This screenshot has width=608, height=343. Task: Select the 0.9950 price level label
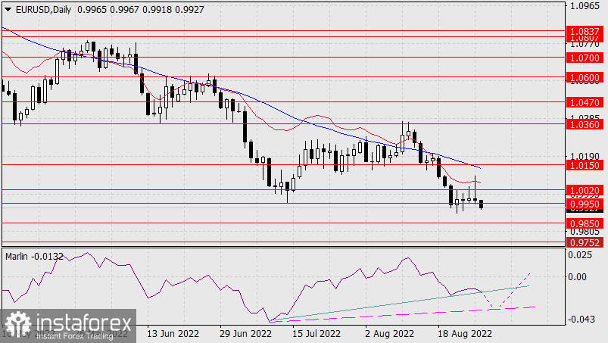(x=585, y=204)
